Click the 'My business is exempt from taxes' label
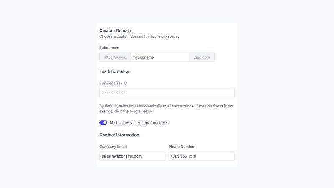 coord(139,123)
